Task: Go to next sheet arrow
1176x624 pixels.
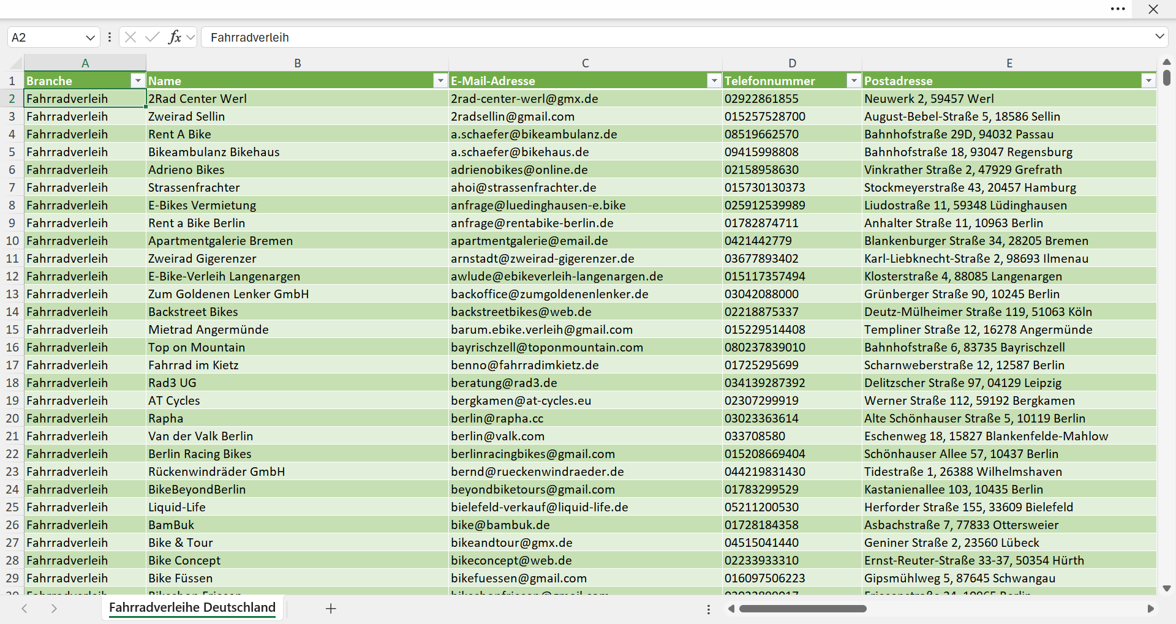Action: [x=54, y=608]
